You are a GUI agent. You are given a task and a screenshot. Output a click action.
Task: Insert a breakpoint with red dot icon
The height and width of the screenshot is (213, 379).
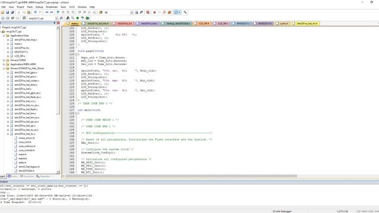[155, 12]
